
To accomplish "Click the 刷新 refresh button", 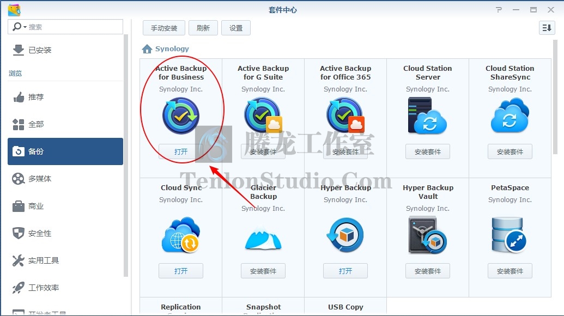I will [x=203, y=28].
